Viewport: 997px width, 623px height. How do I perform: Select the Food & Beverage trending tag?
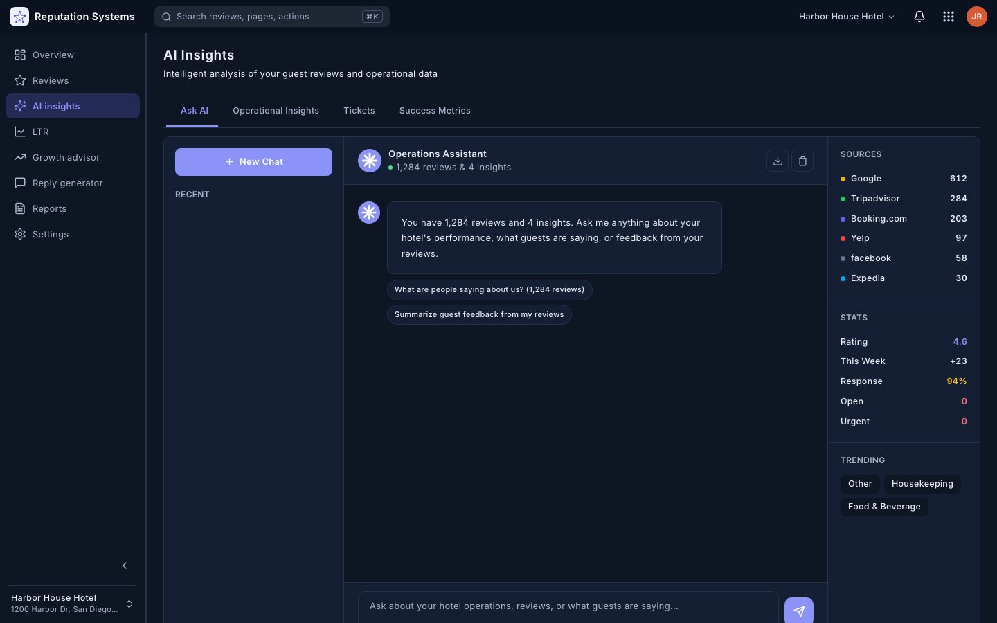(884, 507)
